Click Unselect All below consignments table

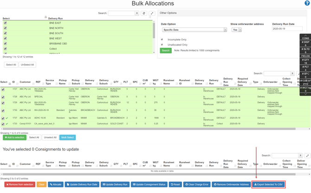click(x=50, y=137)
